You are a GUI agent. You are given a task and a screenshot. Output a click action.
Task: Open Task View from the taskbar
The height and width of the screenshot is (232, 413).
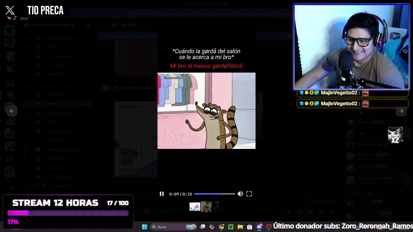coord(202,227)
